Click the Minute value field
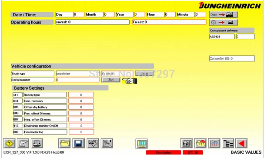Screen dimensions: 264x158 pyautogui.click(x=201, y=14)
